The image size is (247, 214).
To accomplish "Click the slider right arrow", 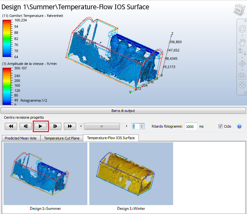I will 127,126.
